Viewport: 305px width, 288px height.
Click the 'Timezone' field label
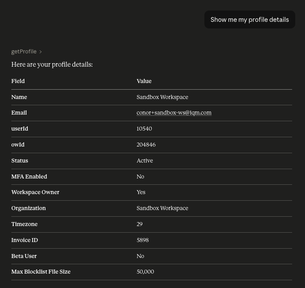24,224
